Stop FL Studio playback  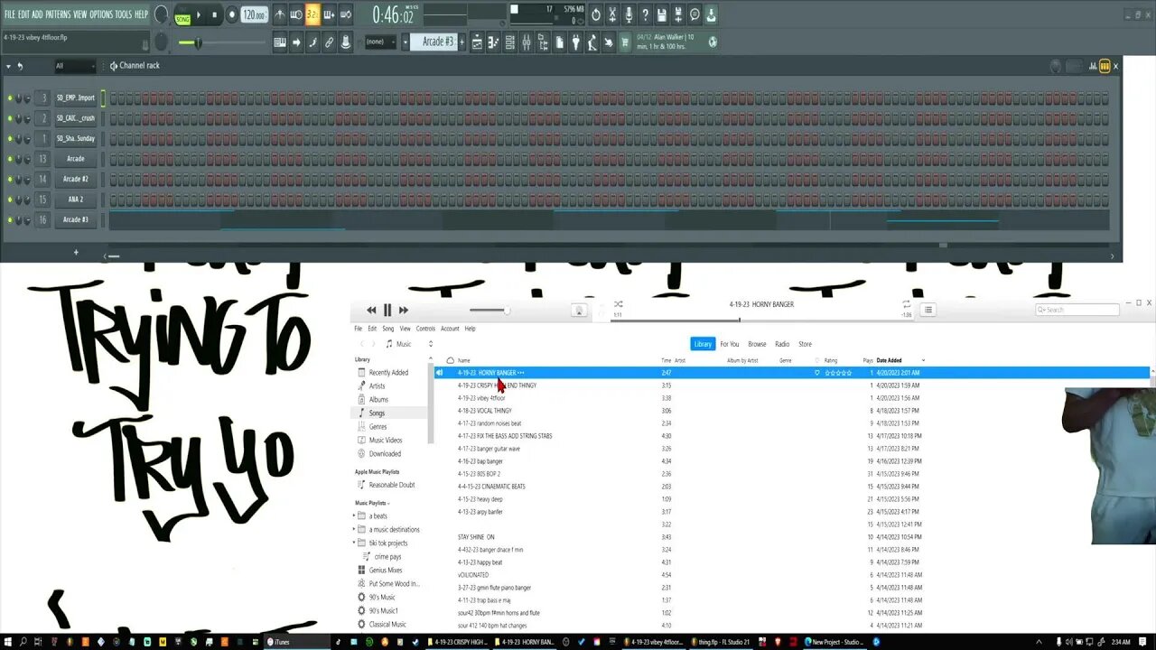point(215,15)
